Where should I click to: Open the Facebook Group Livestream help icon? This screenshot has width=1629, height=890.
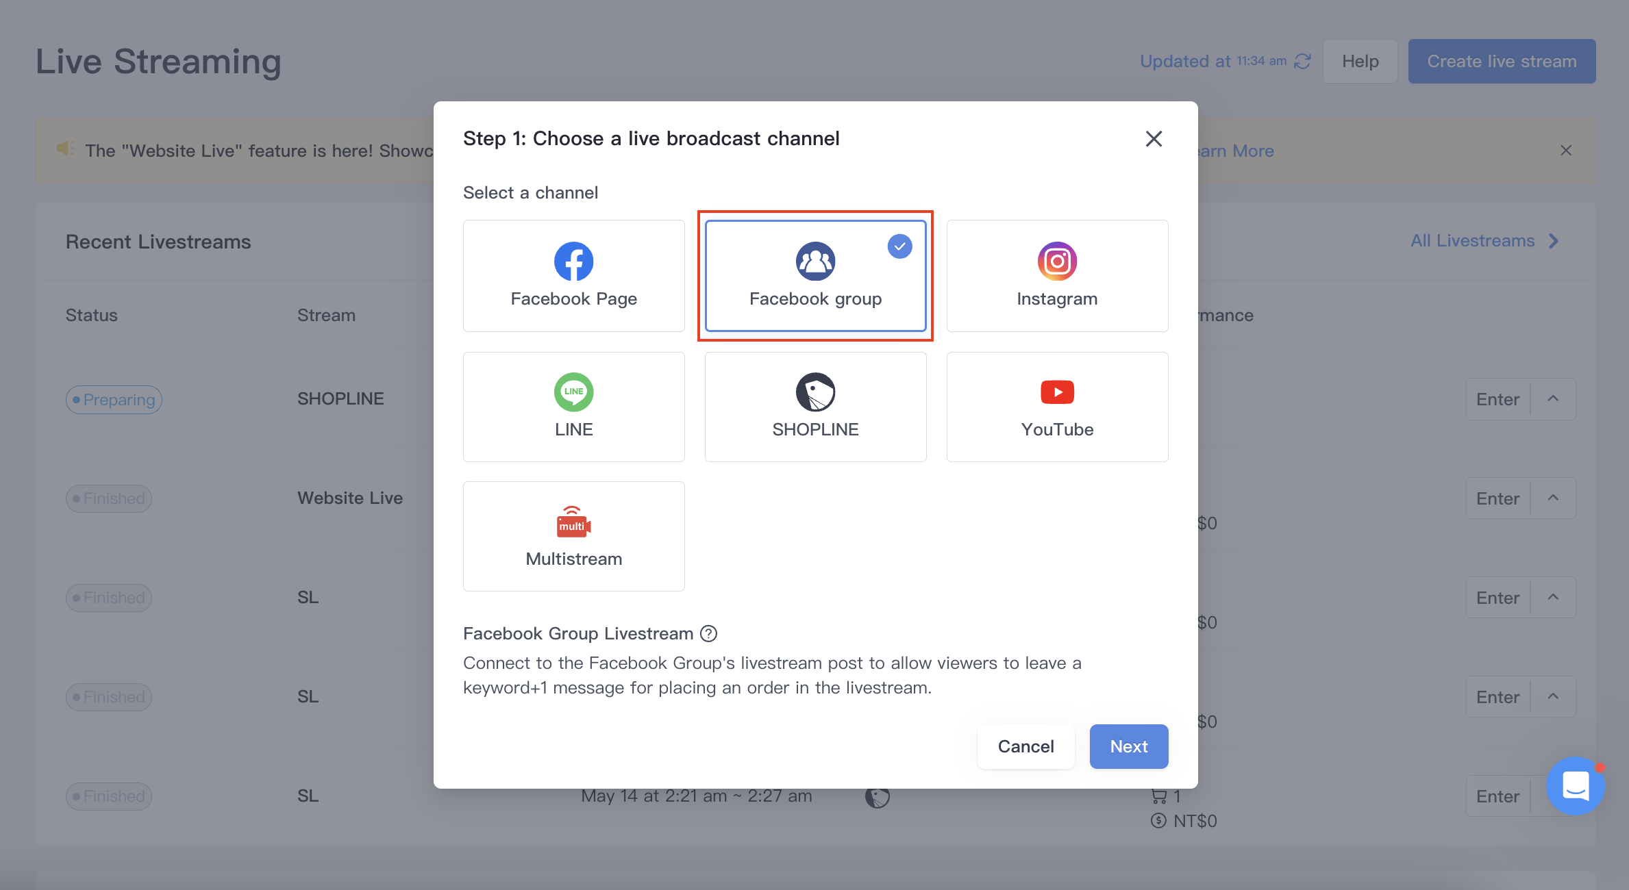(708, 634)
